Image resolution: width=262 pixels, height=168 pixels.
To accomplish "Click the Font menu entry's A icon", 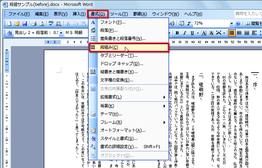I will [x=93, y=22].
